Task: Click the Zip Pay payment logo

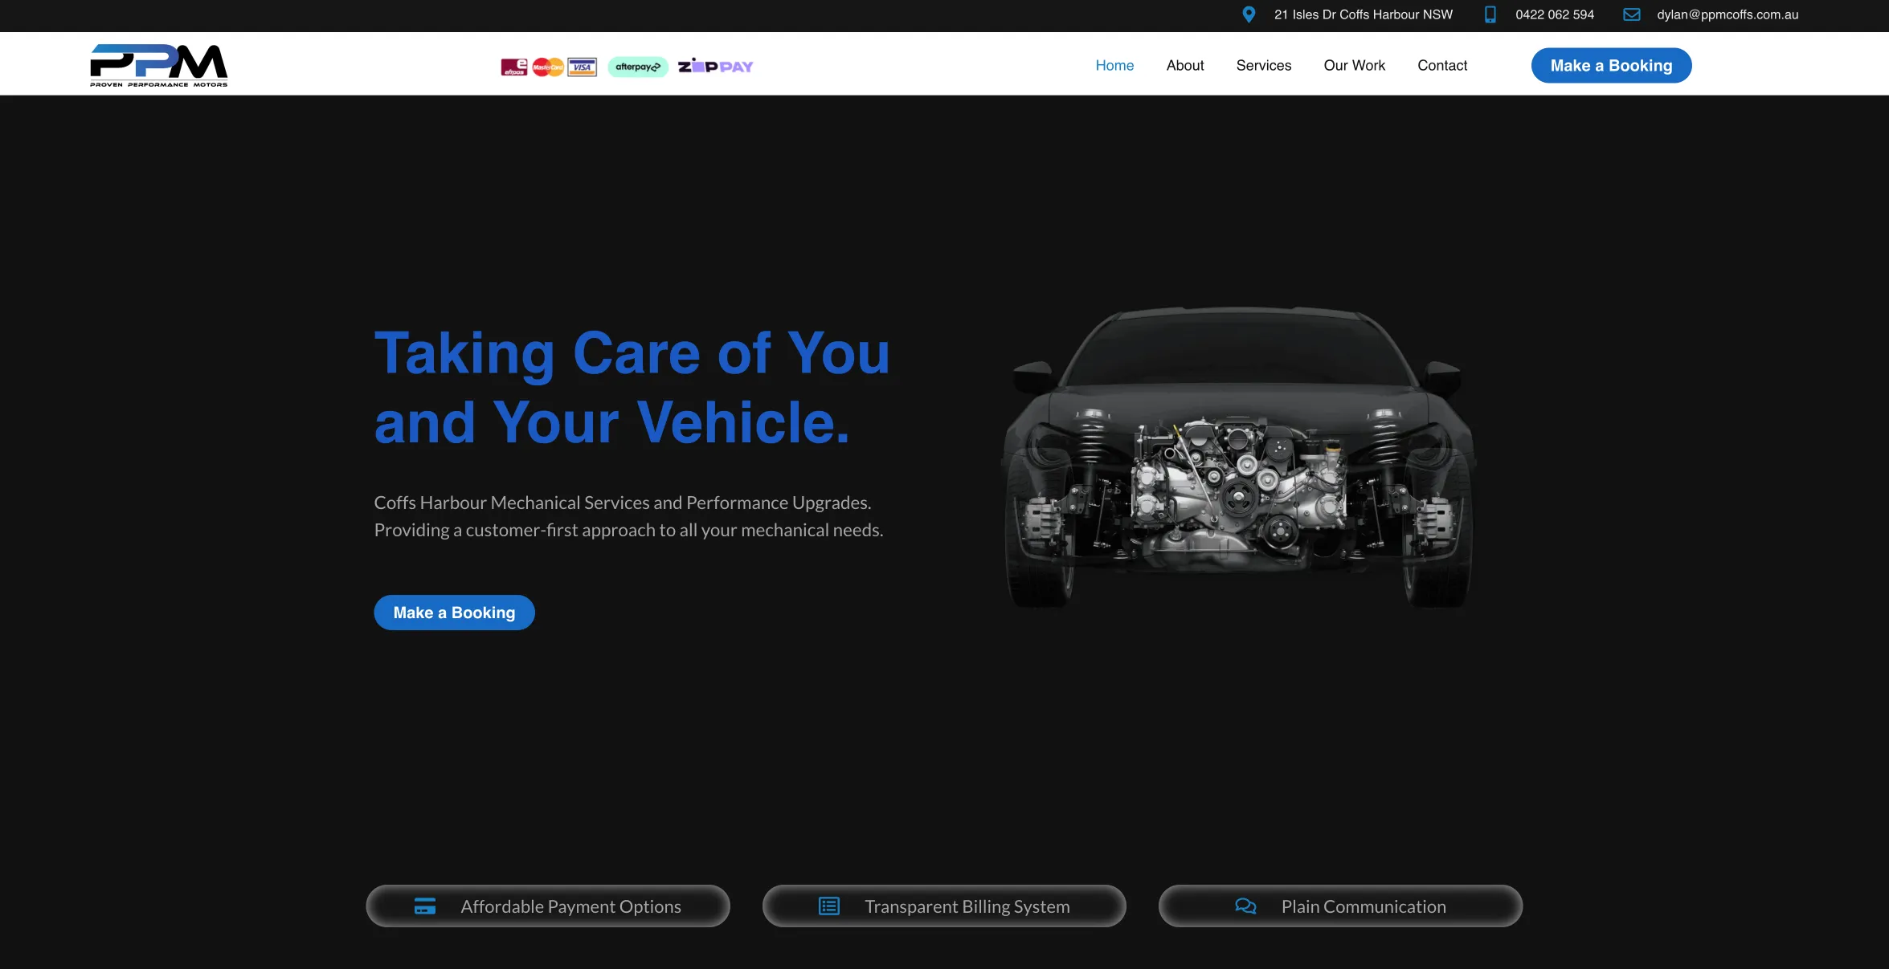Action: pyautogui.click(x=714, y=67)
